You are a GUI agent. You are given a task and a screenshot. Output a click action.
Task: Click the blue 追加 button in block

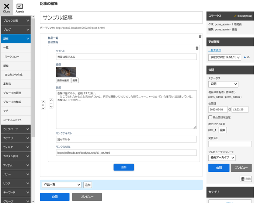point(124,167)
